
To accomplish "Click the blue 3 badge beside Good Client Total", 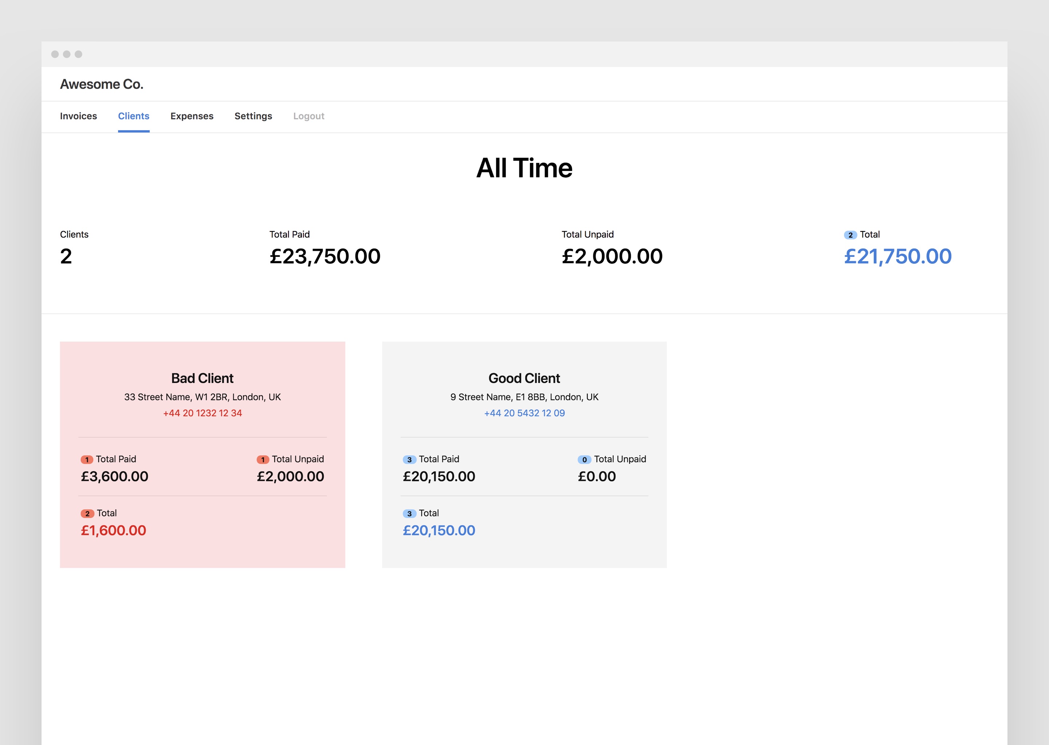I will [409, 514].
